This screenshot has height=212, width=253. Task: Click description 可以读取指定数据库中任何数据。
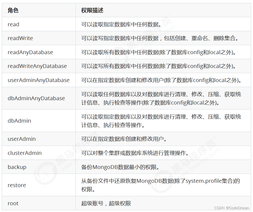121,24
